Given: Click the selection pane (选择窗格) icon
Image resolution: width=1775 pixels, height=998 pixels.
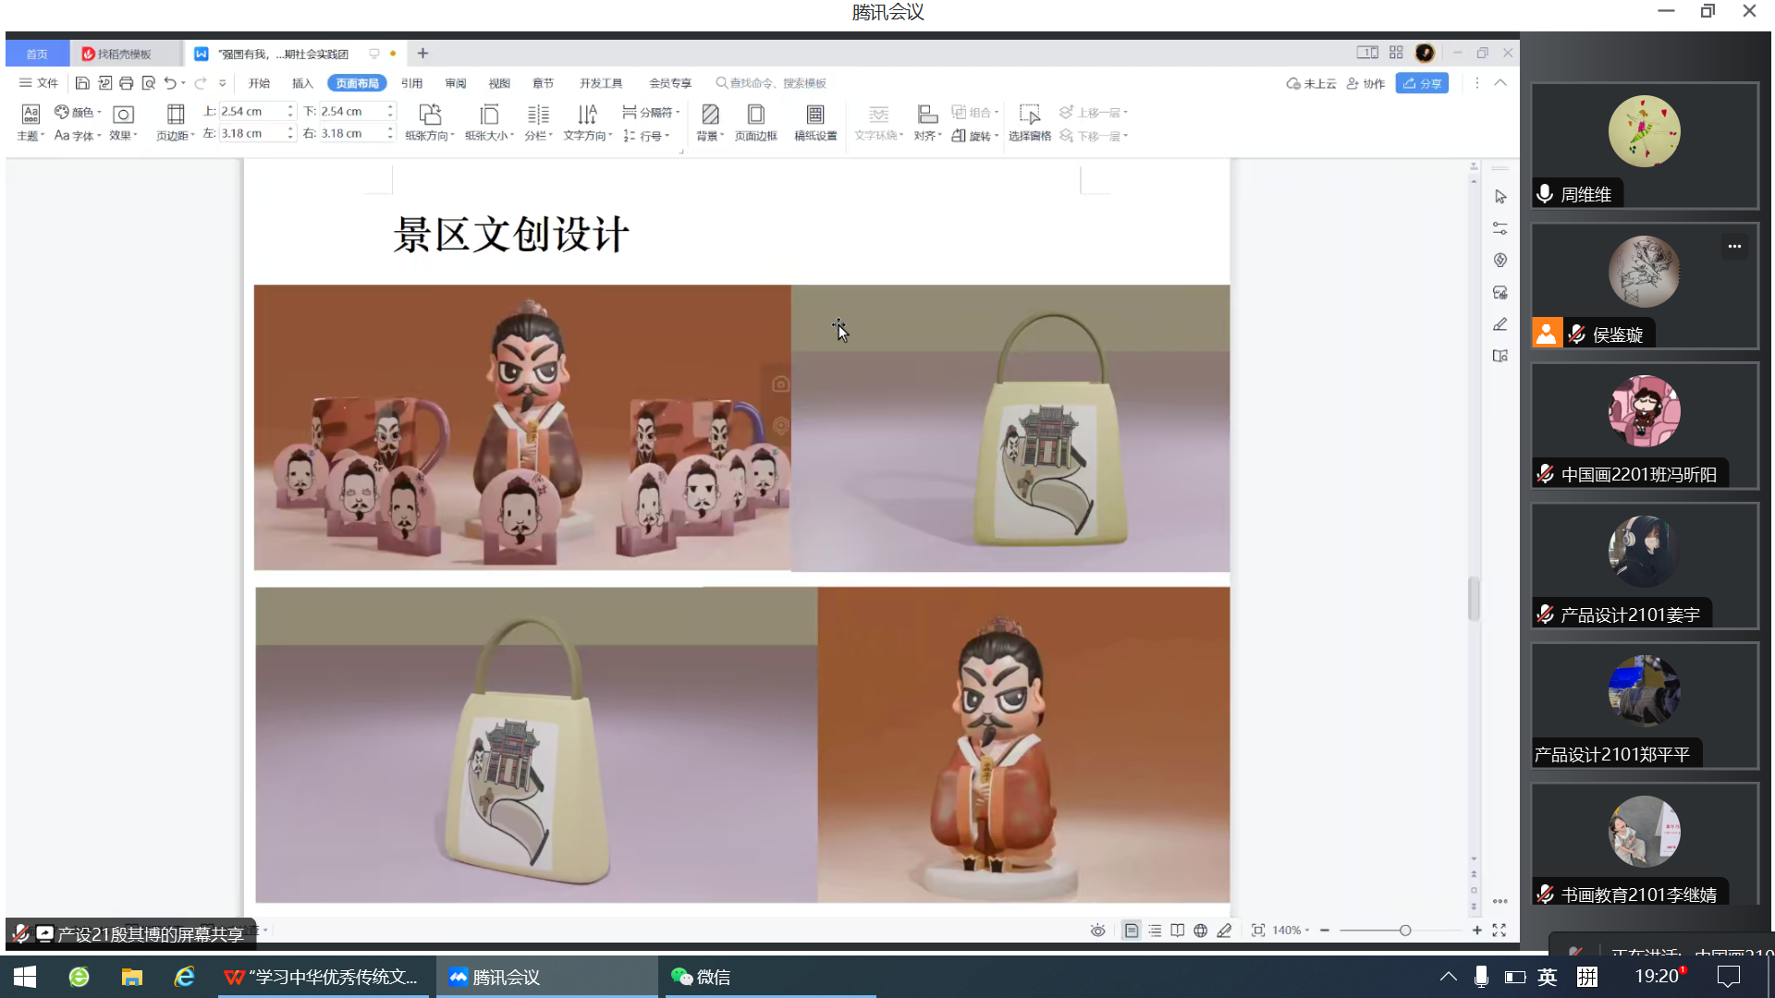Looking at the screenshot, I should [1029, 115].
